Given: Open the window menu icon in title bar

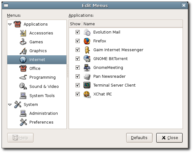Looking at the screenshot, I should click(x=6, y=5).
